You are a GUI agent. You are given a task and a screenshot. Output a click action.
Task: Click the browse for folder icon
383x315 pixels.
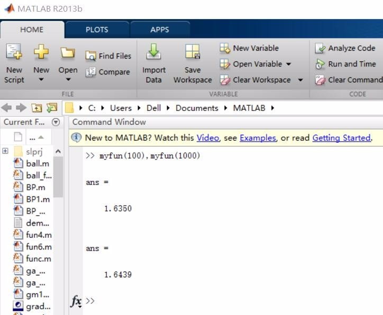(51, 108)
